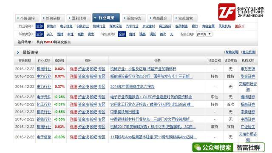This screenshot has width=272, height=153.
Task: Open institution 华金证券
Action: point(248,76)
